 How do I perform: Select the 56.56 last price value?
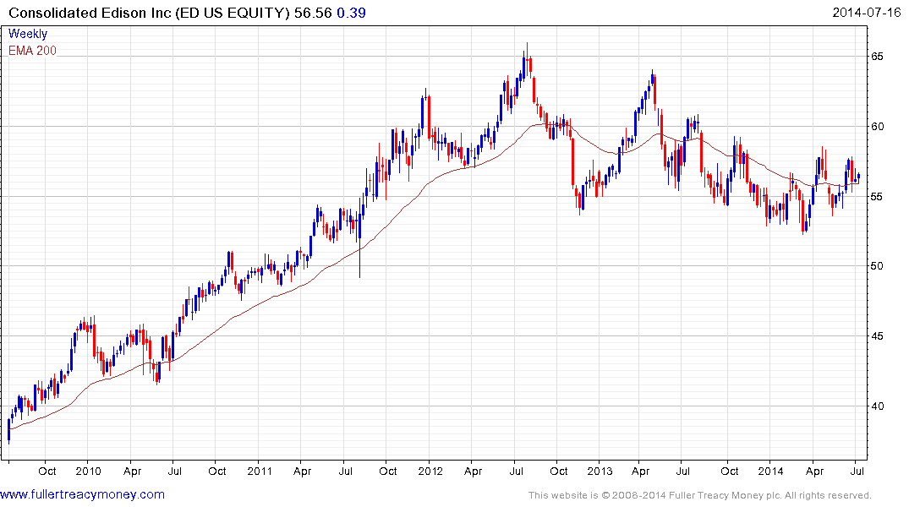[313, 13]
